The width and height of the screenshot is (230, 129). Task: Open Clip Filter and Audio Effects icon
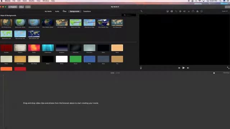click(x=197, y=11)
